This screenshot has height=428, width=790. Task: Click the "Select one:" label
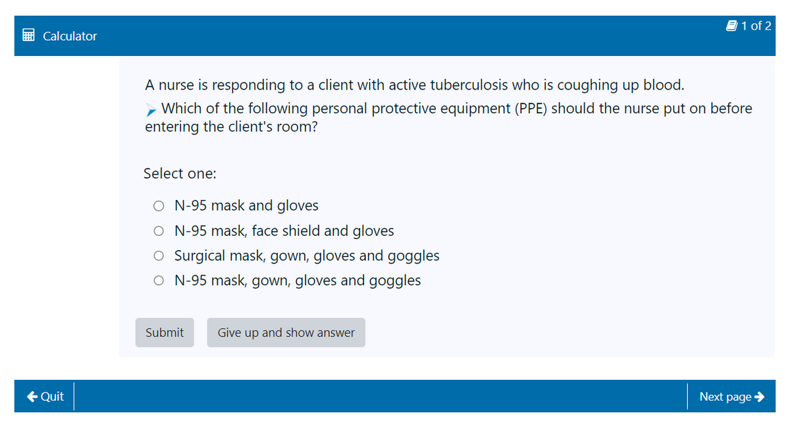[x=180, y=174]
